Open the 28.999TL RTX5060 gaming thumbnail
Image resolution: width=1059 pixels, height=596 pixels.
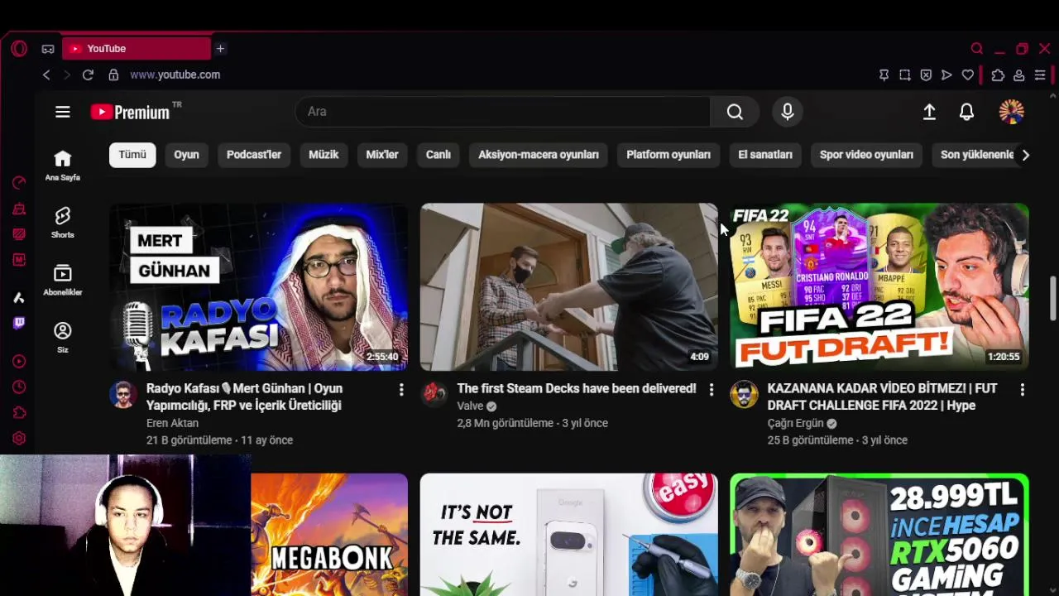pos(879,535)
